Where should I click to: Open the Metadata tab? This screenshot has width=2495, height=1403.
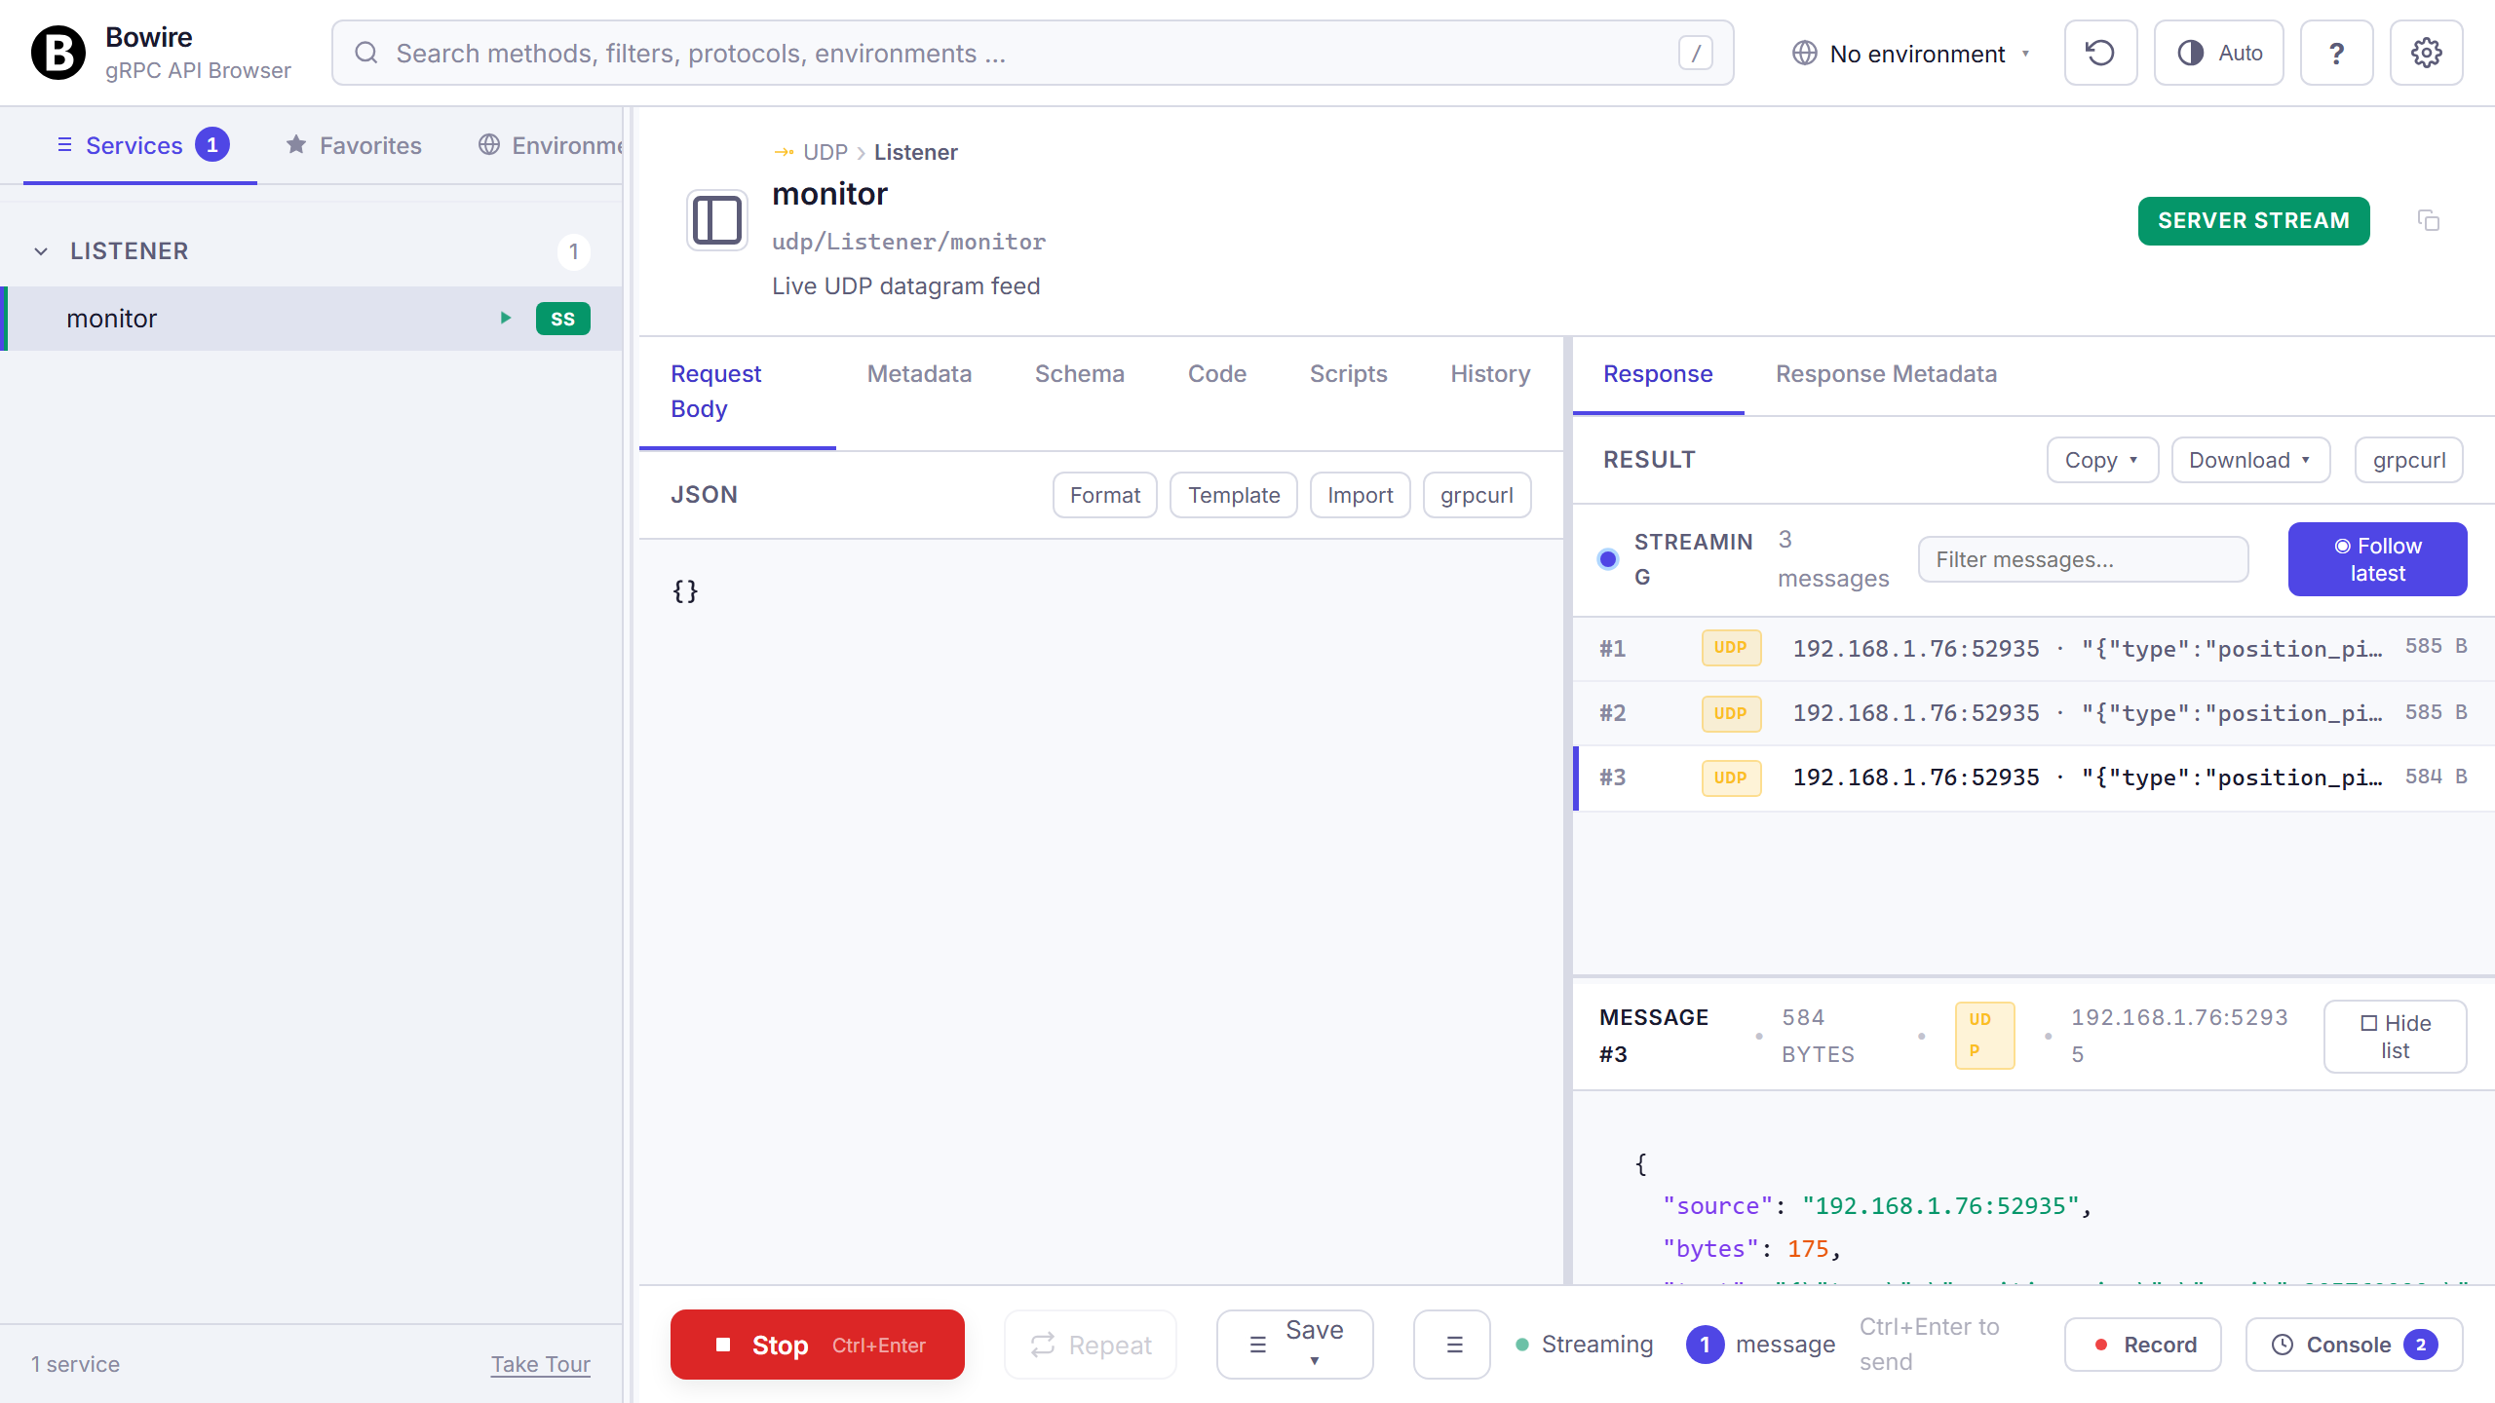click(918, 374)
